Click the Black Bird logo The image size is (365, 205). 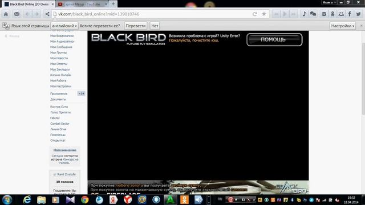(x=128, y=39)
